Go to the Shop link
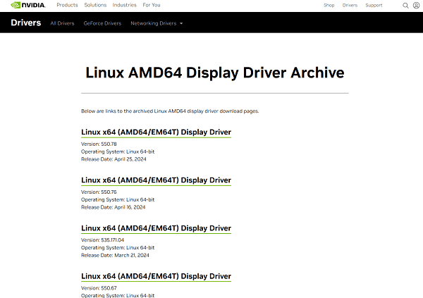The width and height of the screenshot is (423, 298). click(x=329, y=6)
